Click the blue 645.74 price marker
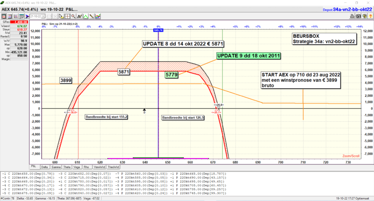This screenshot has height=201, width=374. (158, 30)
